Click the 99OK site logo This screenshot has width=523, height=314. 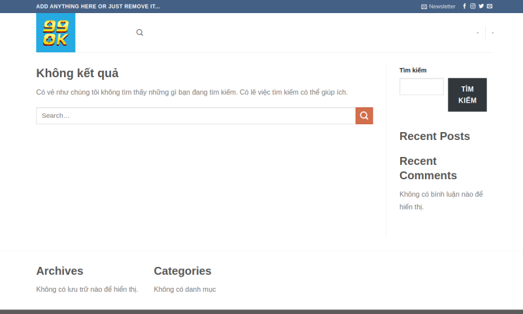tap(56, 33)
